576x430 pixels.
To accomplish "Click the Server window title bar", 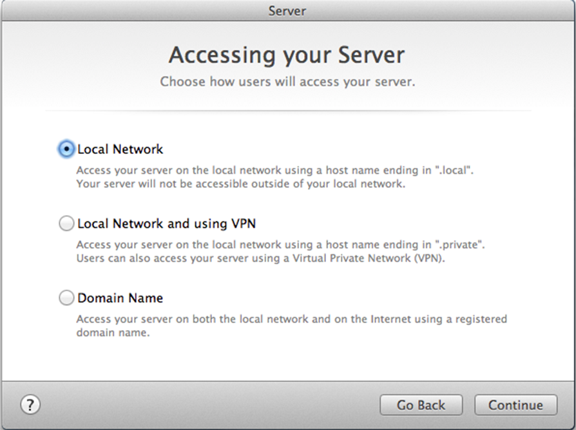I will point(288,11).
